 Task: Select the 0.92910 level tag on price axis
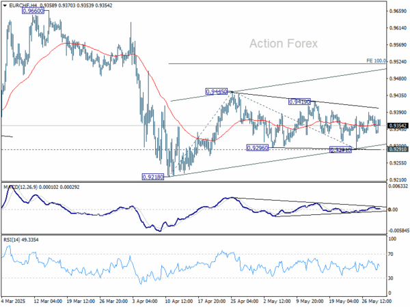(398, 149)
